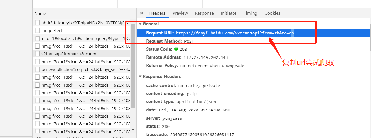Click the green status dot next to 200

[x=176, y=49]
